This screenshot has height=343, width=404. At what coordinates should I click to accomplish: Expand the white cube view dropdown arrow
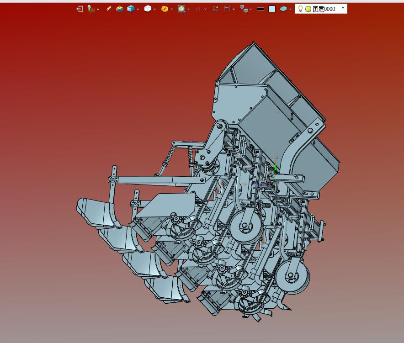pyautogui.click(x=154, y=9)
